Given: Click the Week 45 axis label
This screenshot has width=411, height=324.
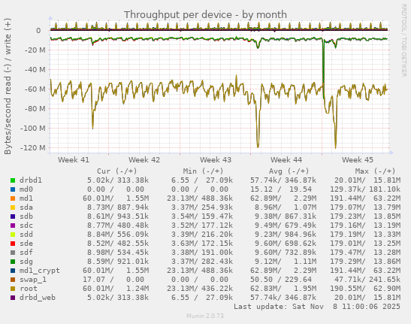Looking at the screenshot, I should [358, 160].
